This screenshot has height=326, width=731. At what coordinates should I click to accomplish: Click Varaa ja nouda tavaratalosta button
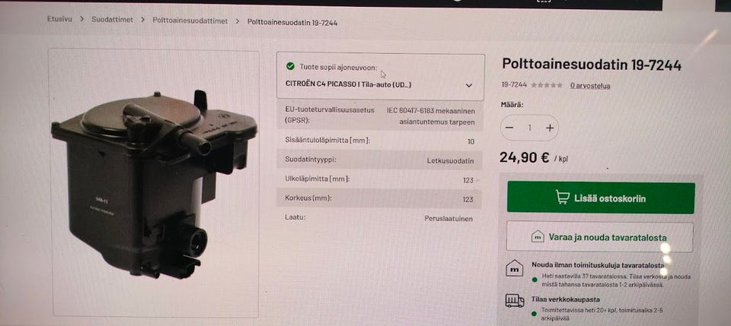point(599,237)
